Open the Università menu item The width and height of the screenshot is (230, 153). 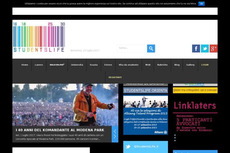pos(77,65)
